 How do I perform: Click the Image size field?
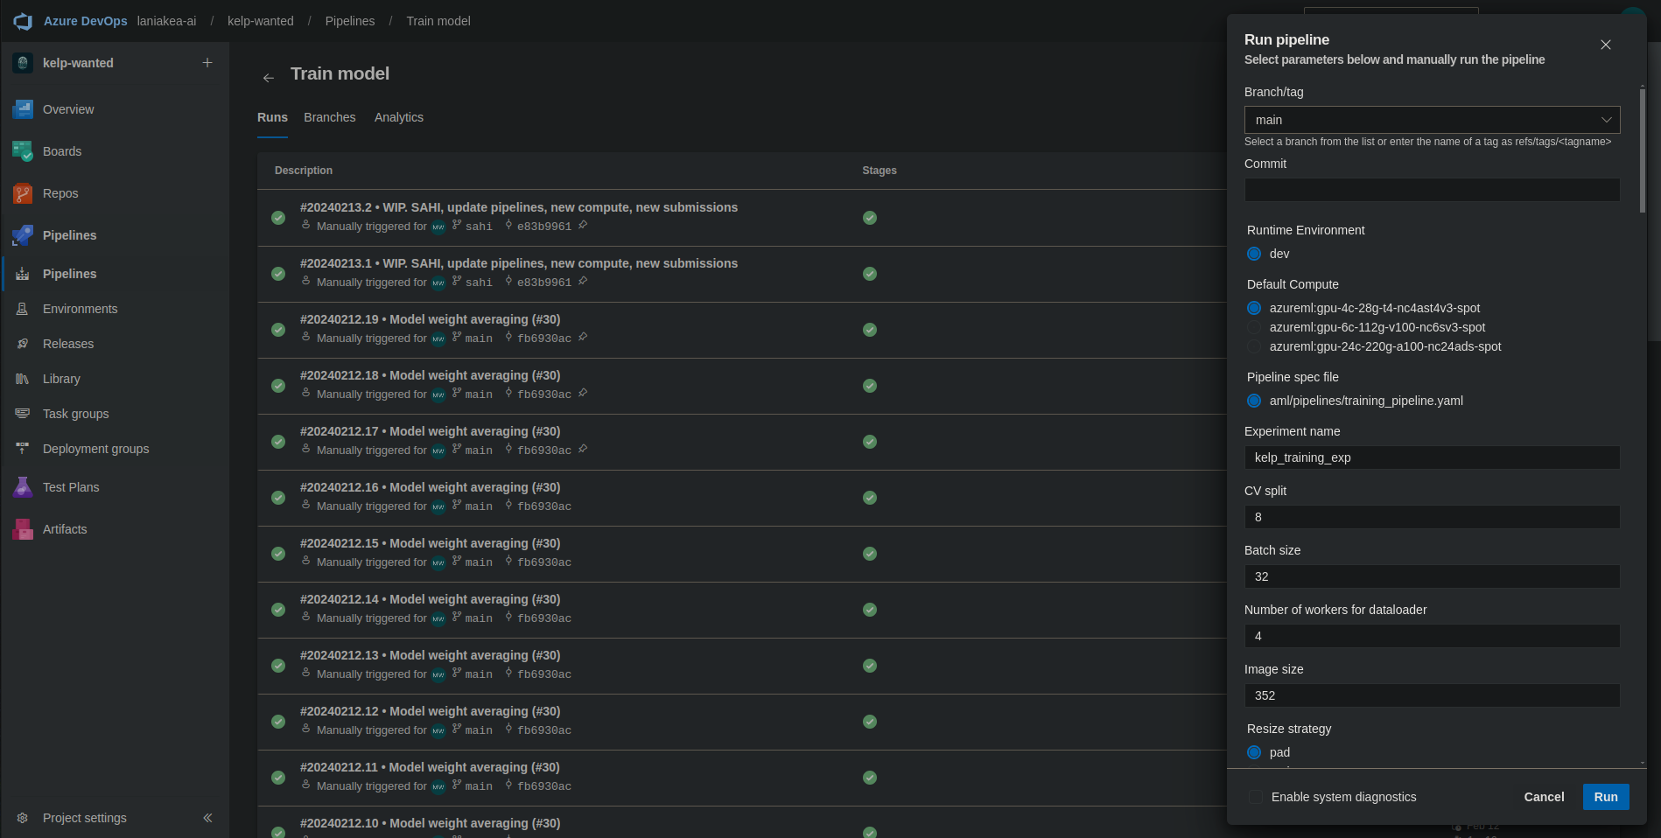pos(1432,695)
